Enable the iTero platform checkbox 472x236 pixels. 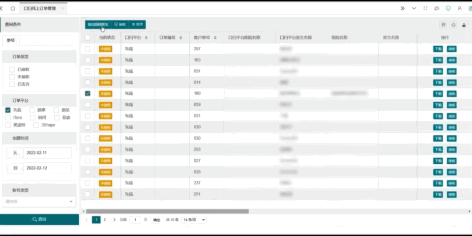coord(8,118)
